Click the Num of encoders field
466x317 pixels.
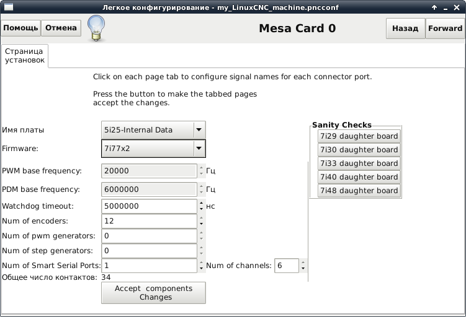(x=149, y=221)
